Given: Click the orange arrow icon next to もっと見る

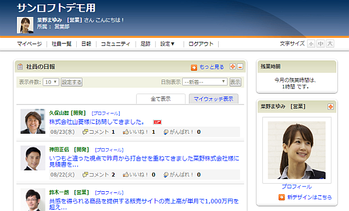Looking at the screenshot, I should 194,67.
